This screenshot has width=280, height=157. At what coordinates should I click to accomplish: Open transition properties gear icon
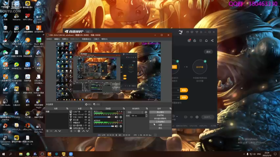coord(146,112)
